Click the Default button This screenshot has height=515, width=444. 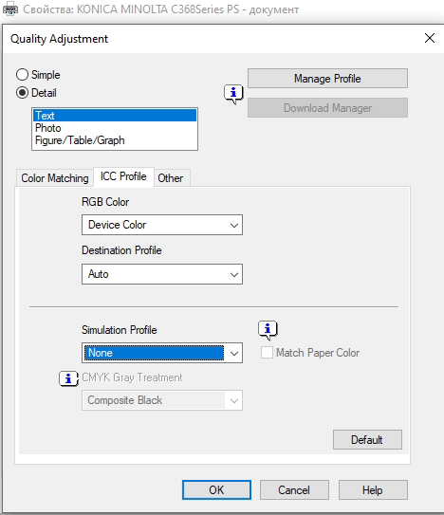click(367, 440)
